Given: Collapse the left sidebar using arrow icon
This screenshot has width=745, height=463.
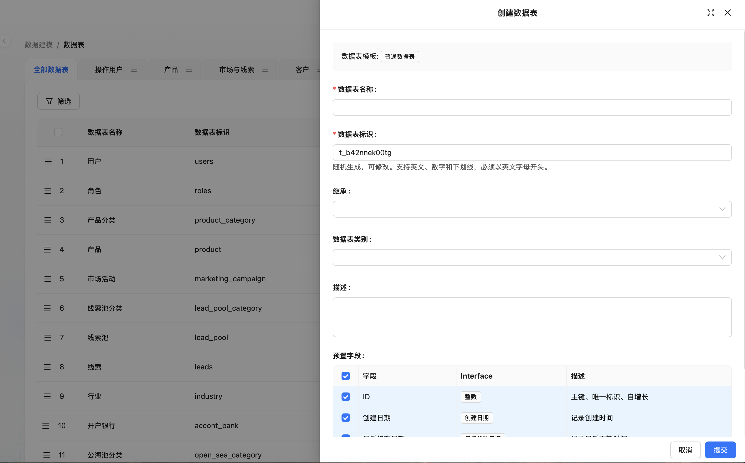Looking at the screenshot, I should click(x=4, y=41).
